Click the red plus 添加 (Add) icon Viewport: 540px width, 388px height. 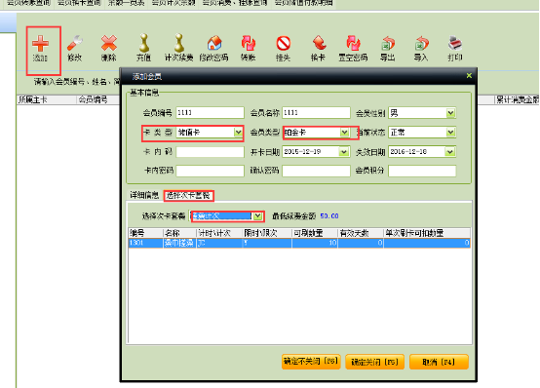tap(41, 44)
